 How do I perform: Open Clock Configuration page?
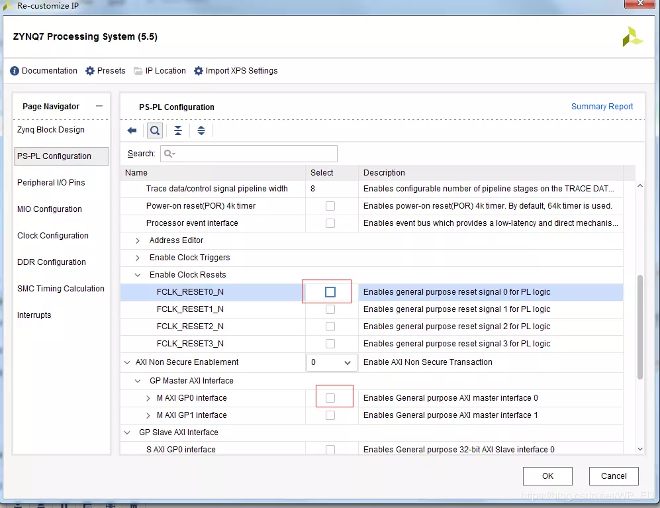coord(52,236)
